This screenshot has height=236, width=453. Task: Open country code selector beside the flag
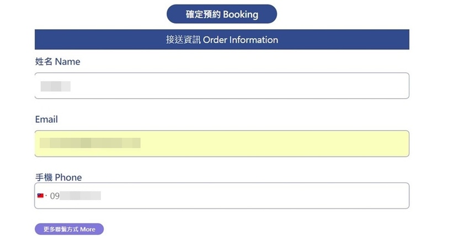pos(46,196)
